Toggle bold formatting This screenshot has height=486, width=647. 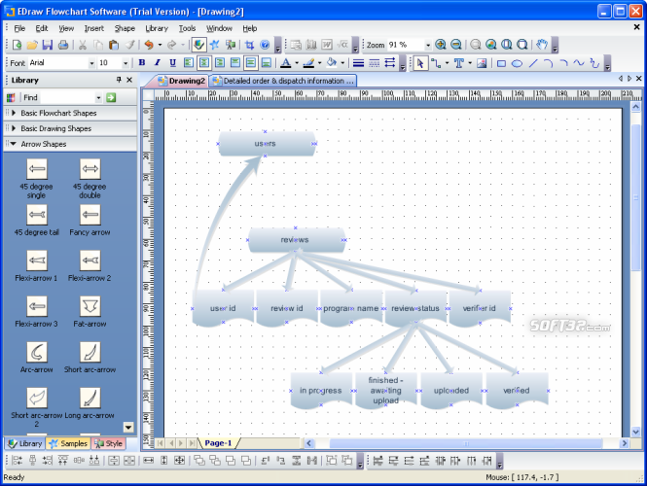click(x=142, y=63)
